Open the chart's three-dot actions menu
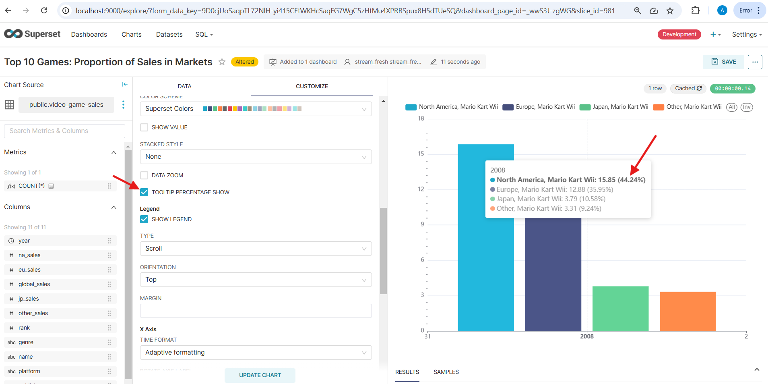768x384 pixels. click(x=755, y=62)
